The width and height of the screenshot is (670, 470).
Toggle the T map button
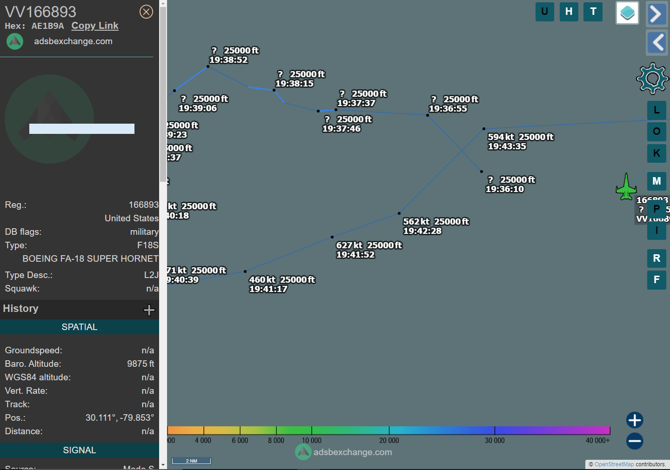coord(593,12)
